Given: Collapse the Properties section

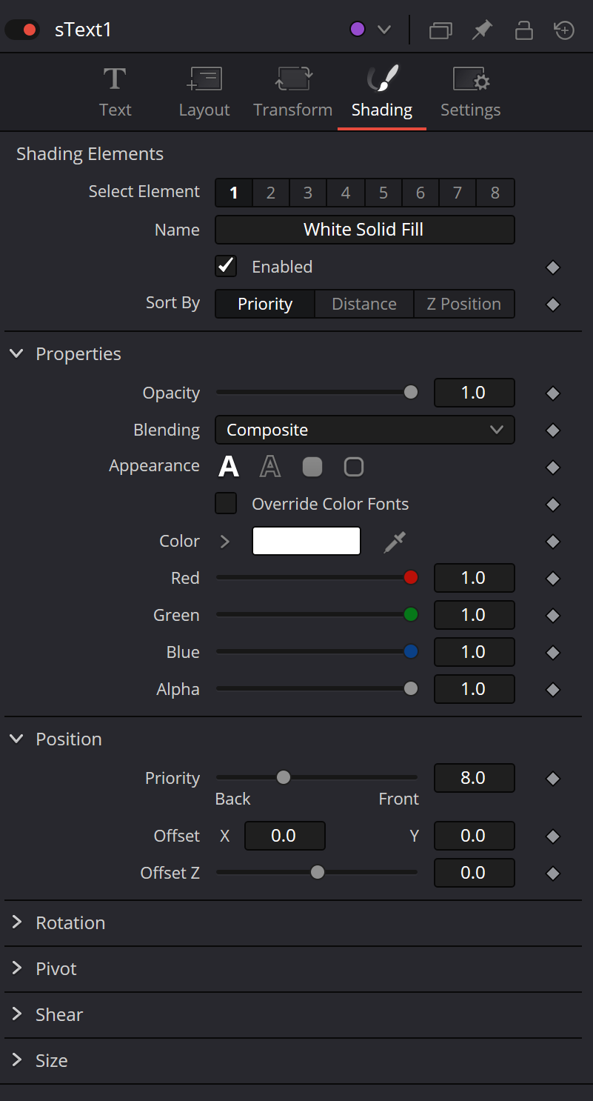Looking at the screenshot, I should [x=16, y=354].
